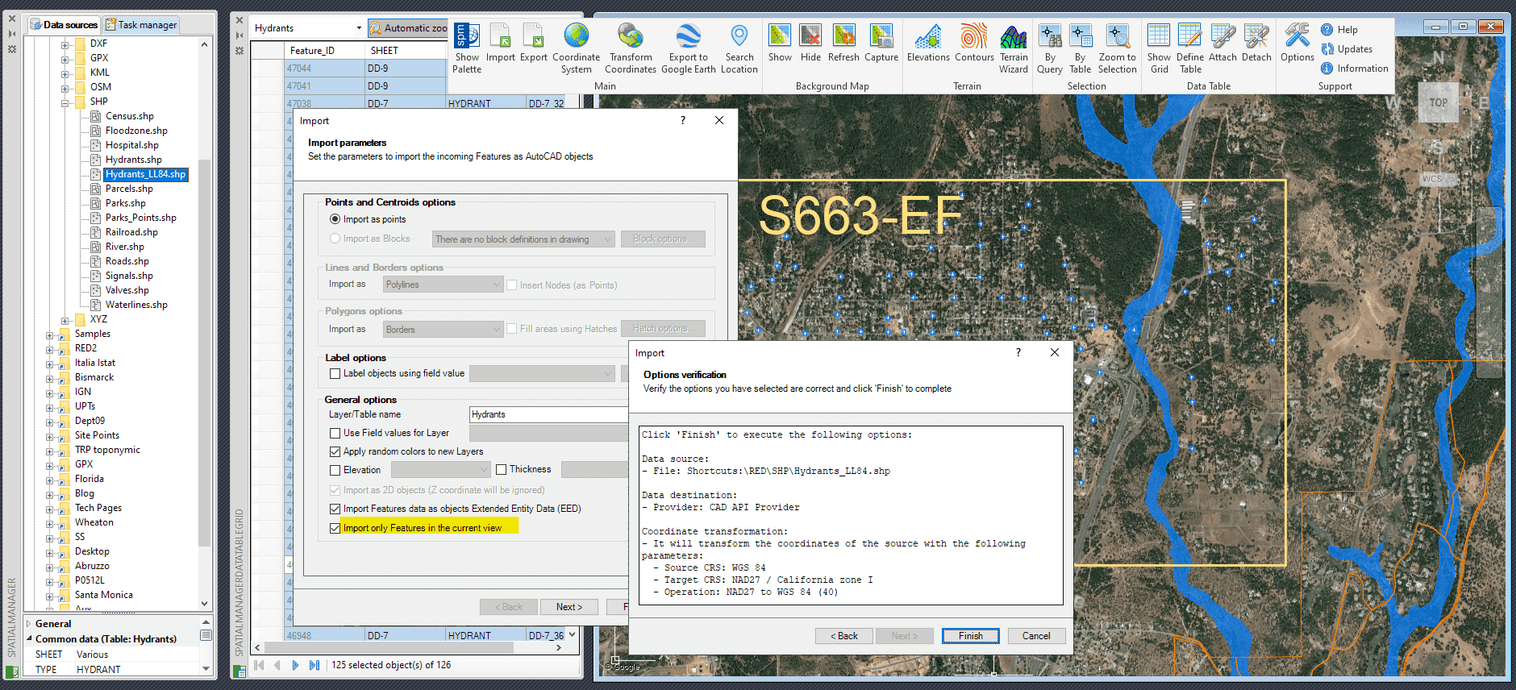Select Hydrants_LL84.shp in the tree
1516x690 pixels.
145,174
